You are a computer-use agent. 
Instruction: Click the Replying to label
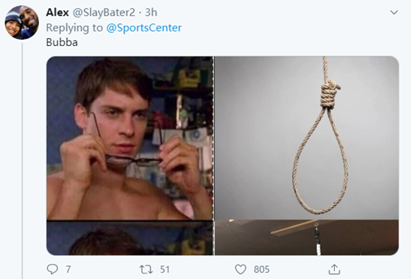point(74,28)
